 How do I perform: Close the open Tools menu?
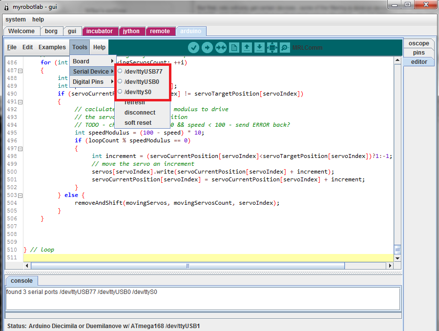point(80,47)
